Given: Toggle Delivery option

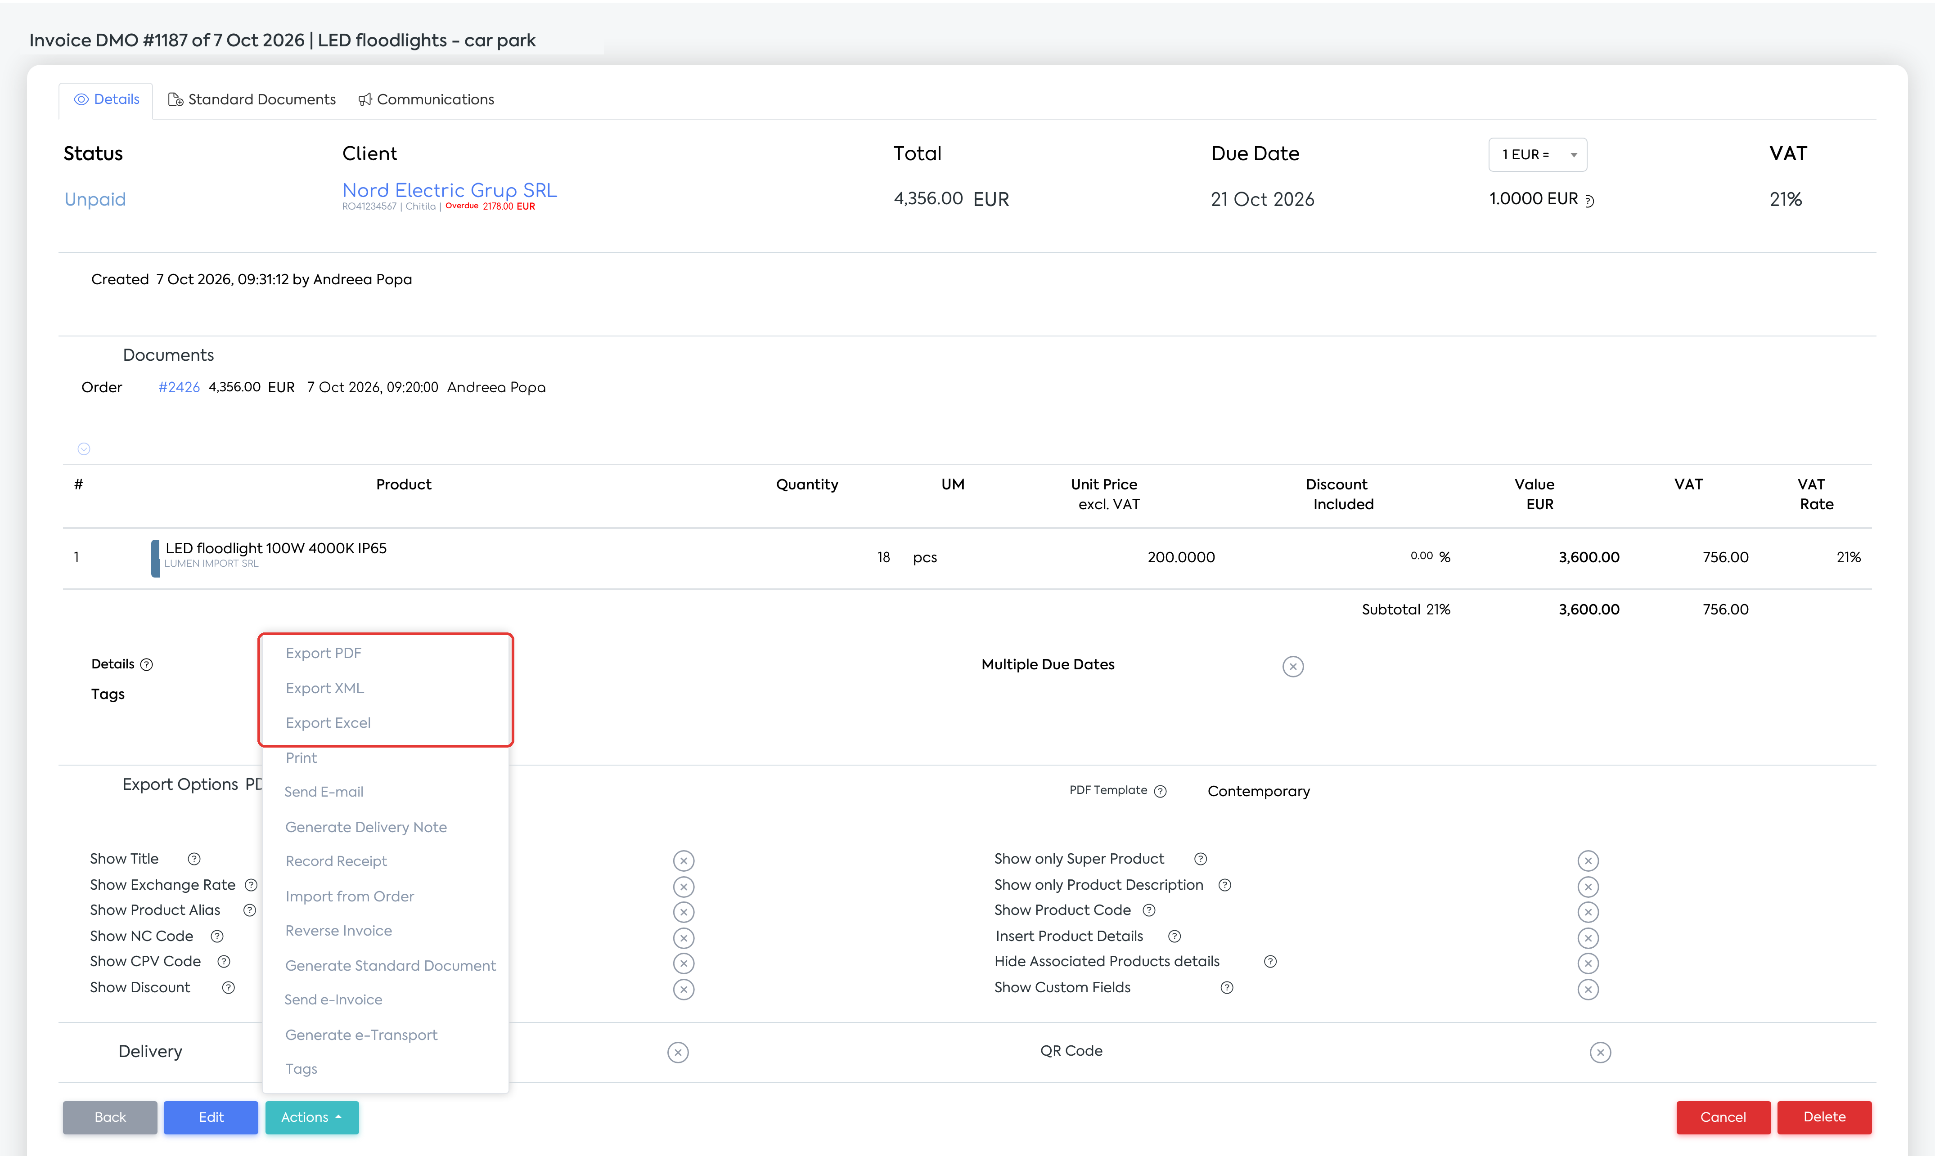Looking at the screenshot, I should tap(678, 1053).
